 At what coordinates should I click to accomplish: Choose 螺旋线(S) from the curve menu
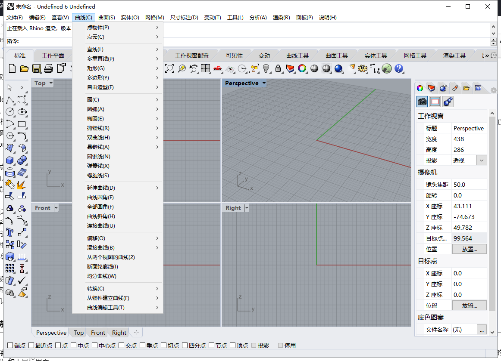118,176
